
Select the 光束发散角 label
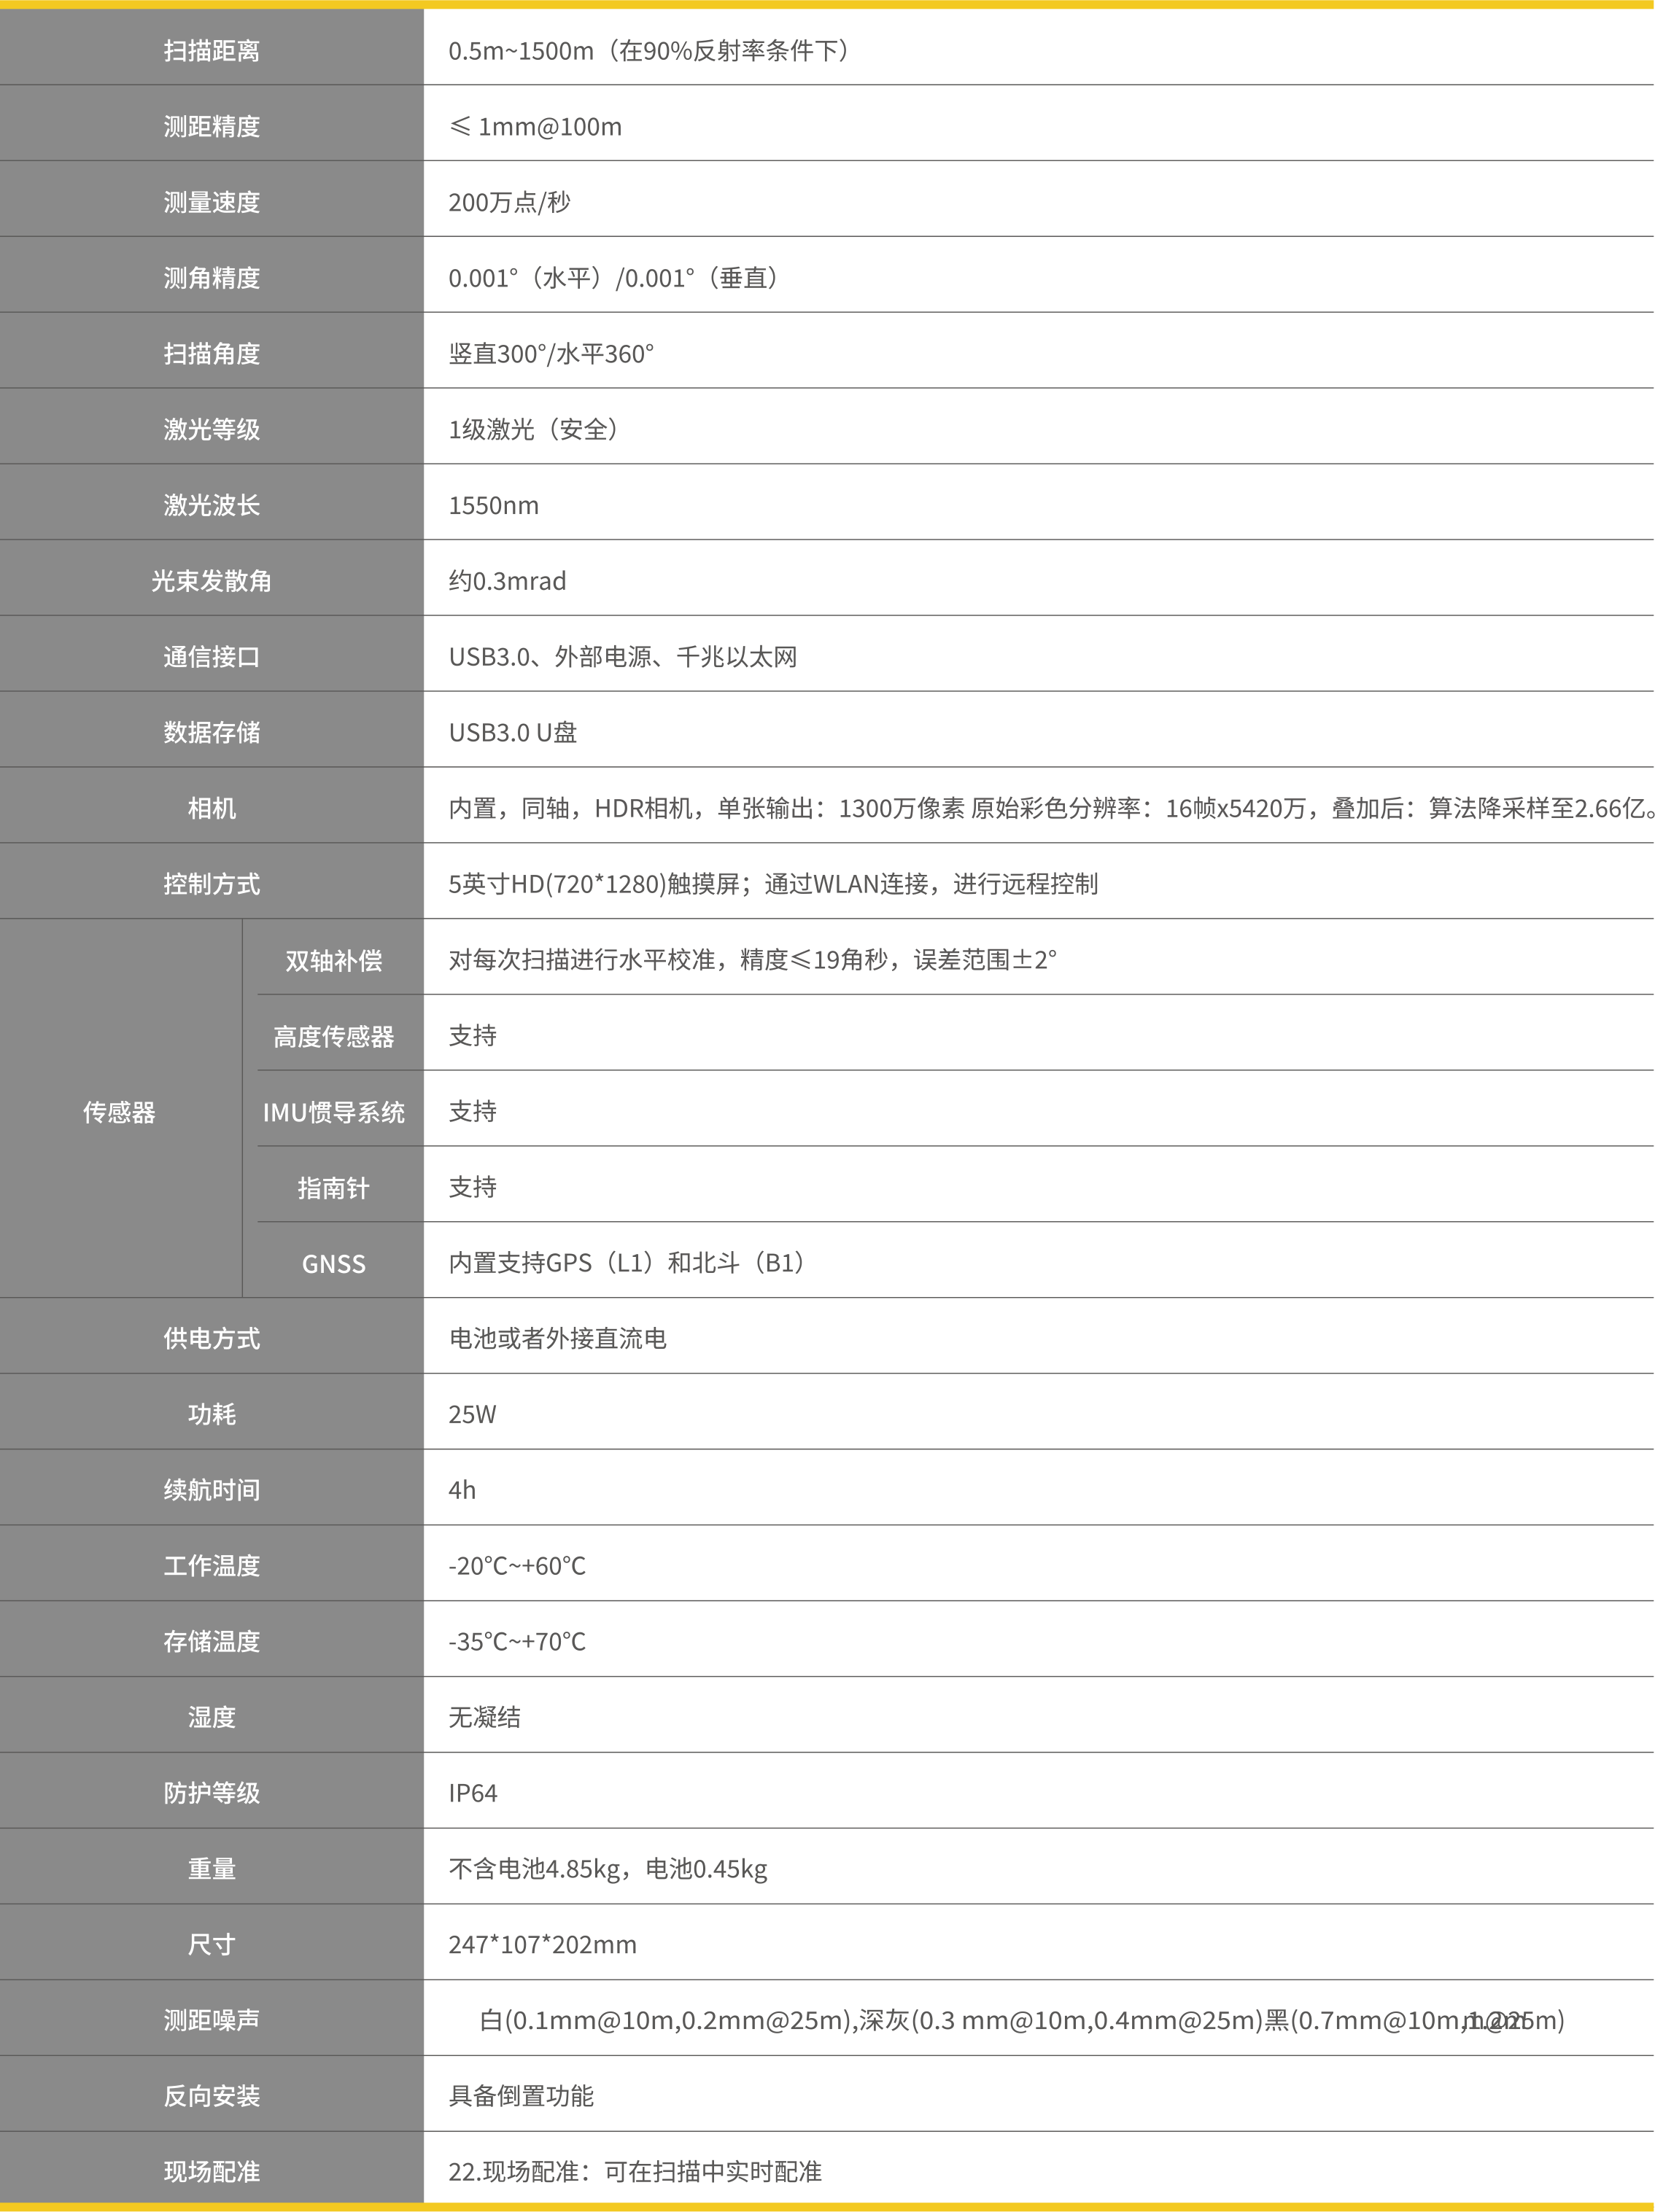(x=211, y=581)
